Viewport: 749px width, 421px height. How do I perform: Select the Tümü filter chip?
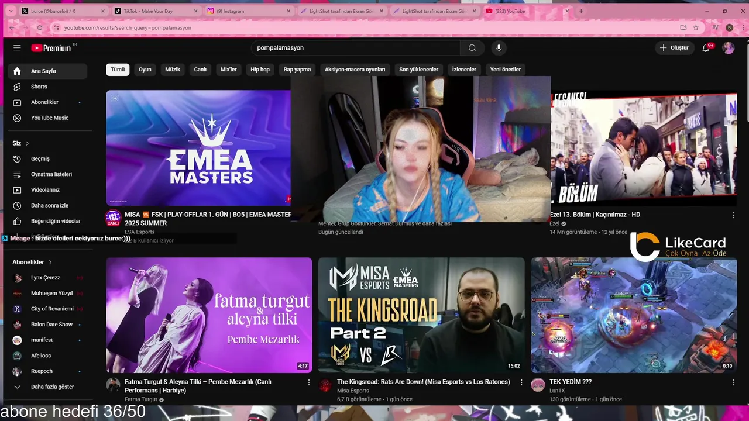click(118, 70)
